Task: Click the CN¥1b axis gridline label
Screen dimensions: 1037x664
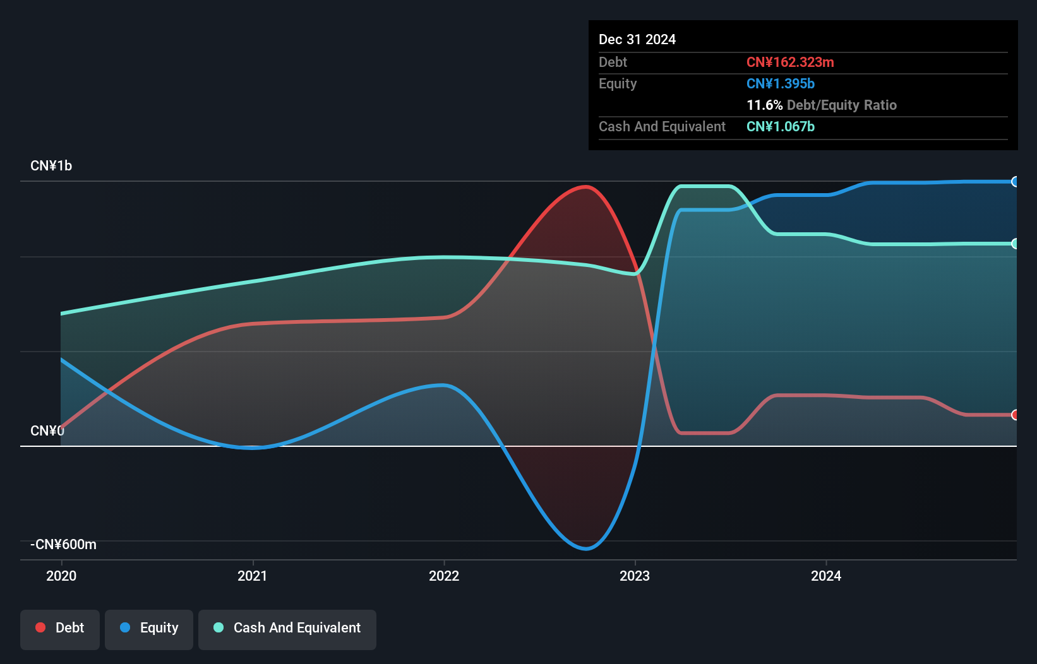Action: click(x=51, y=165)
